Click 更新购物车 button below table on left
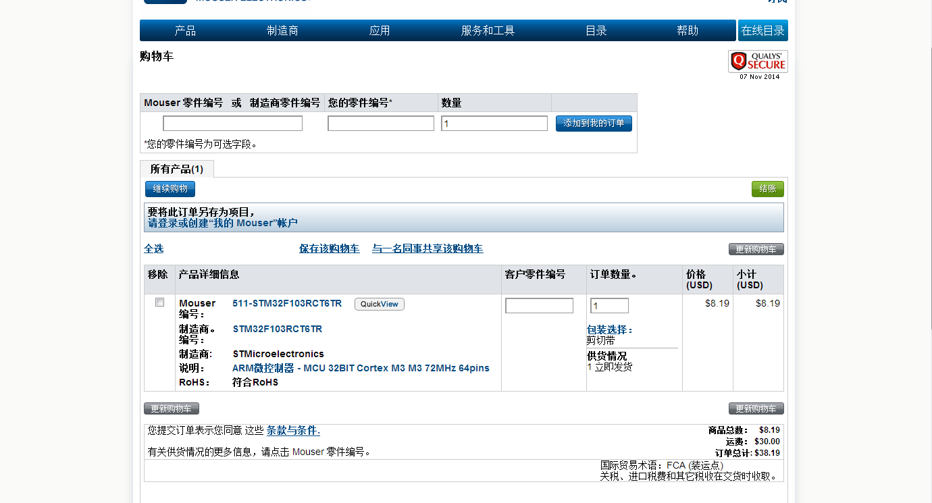 (x=172, y=408)
